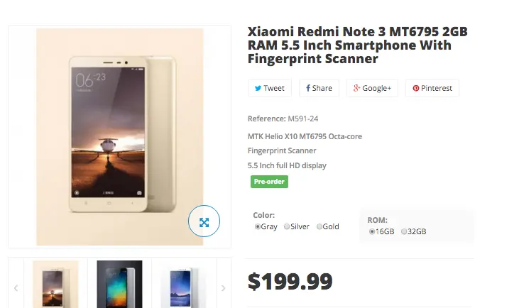
Task: Click the Twitter bird icon
Action: [258, 88]
